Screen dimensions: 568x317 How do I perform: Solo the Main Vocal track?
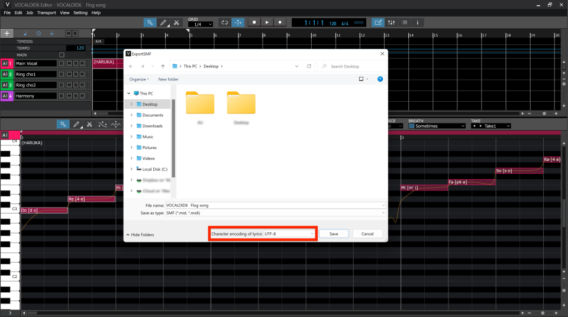pyautogui.click(x=75, y=63)
